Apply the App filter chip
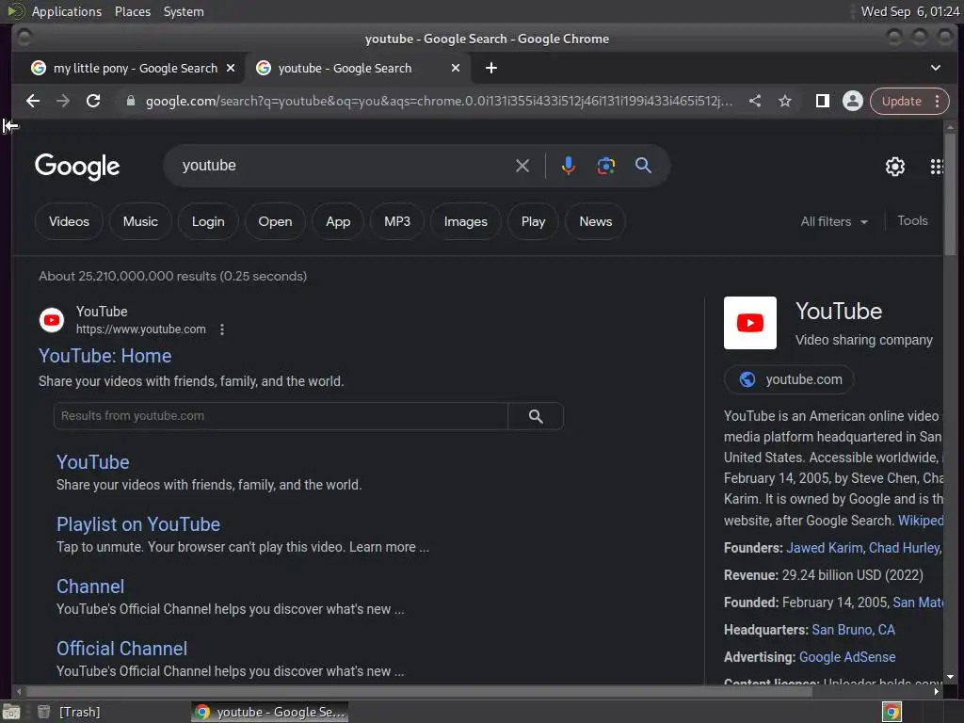964x723 pixels. 338,221
